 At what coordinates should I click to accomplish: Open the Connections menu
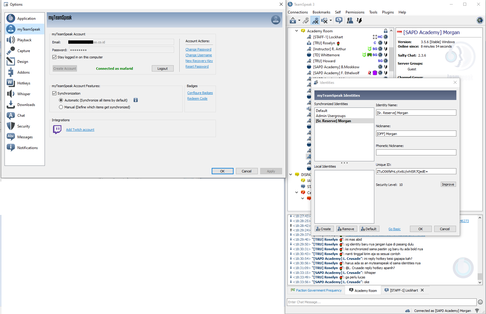coord(298,12)
